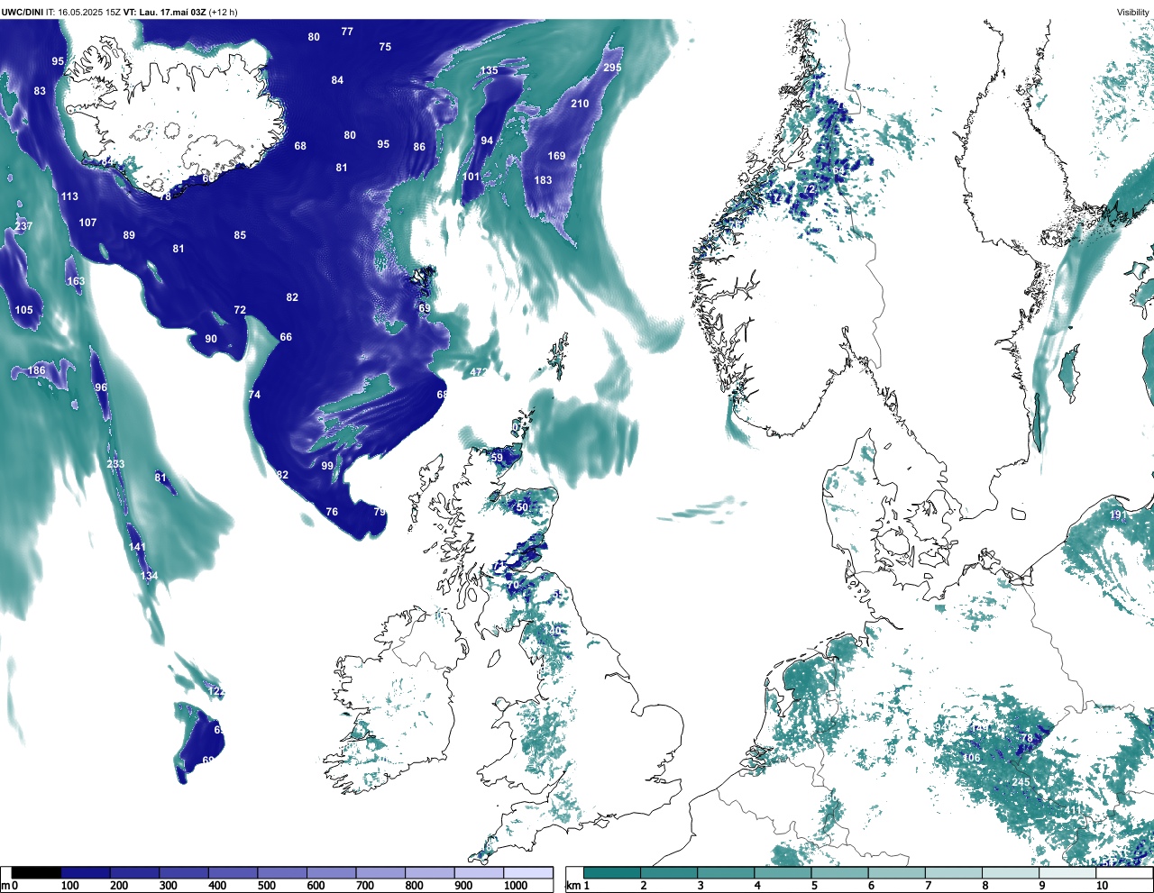The width and height of the screenshot is (1154, 893).
Task: Click the 59 value over northern Scotland
Action: 497,458
